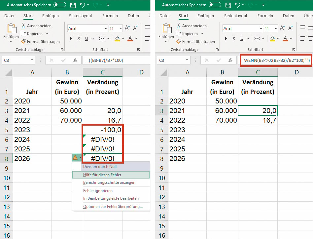This screenshot has height=239, width=313.
Task: Click the fx insert function icon for cell C8
Action: [x=75, y=60]
